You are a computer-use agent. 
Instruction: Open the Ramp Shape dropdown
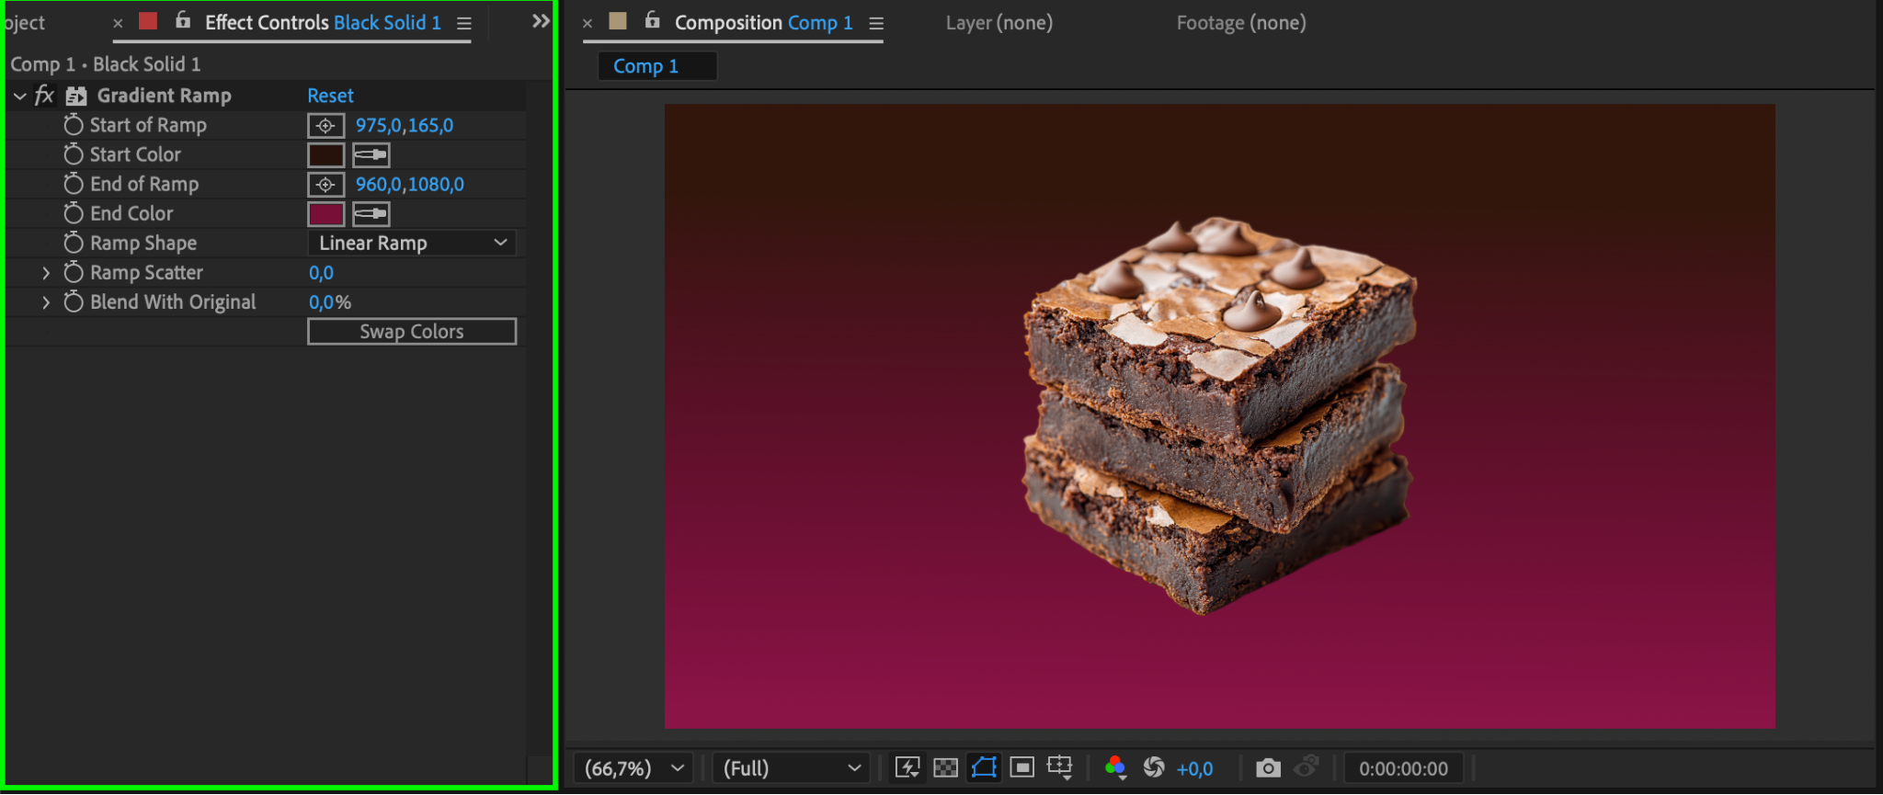[x=411, y=244]
